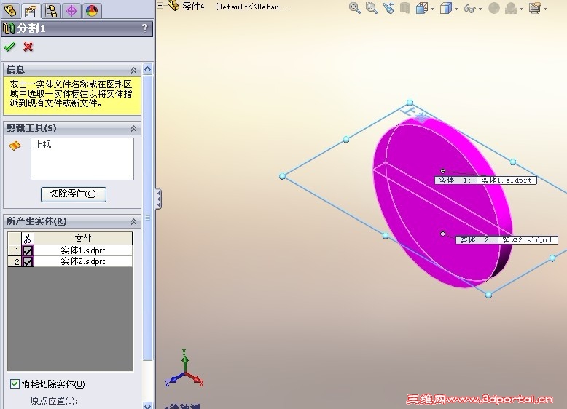This screenshot has height=409, width=567.
Task: Open the ConfigurationManager tab
Action: pos(51,11)
